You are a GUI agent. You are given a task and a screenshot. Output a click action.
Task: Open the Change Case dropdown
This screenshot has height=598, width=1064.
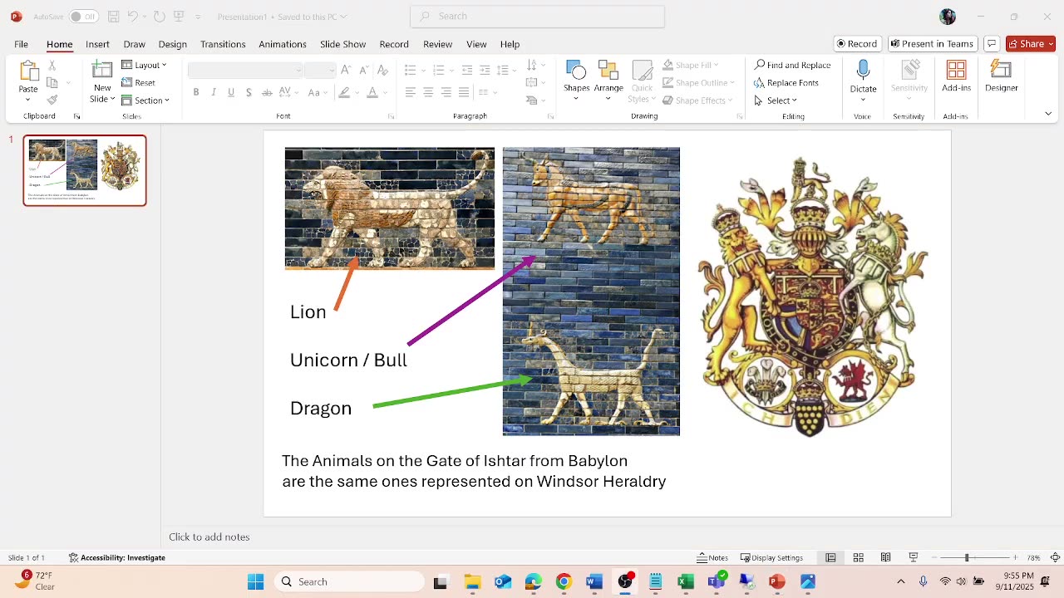[317, 92]
